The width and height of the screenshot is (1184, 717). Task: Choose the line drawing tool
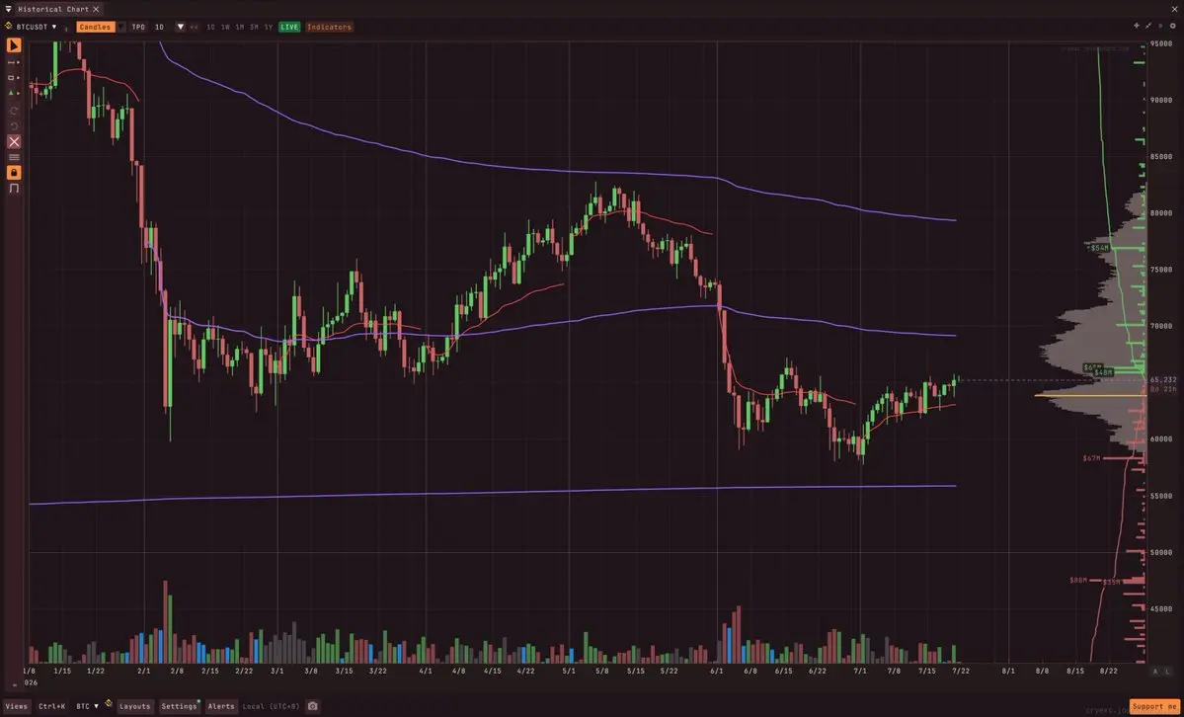pyautogui.click(x=14, y=62)
